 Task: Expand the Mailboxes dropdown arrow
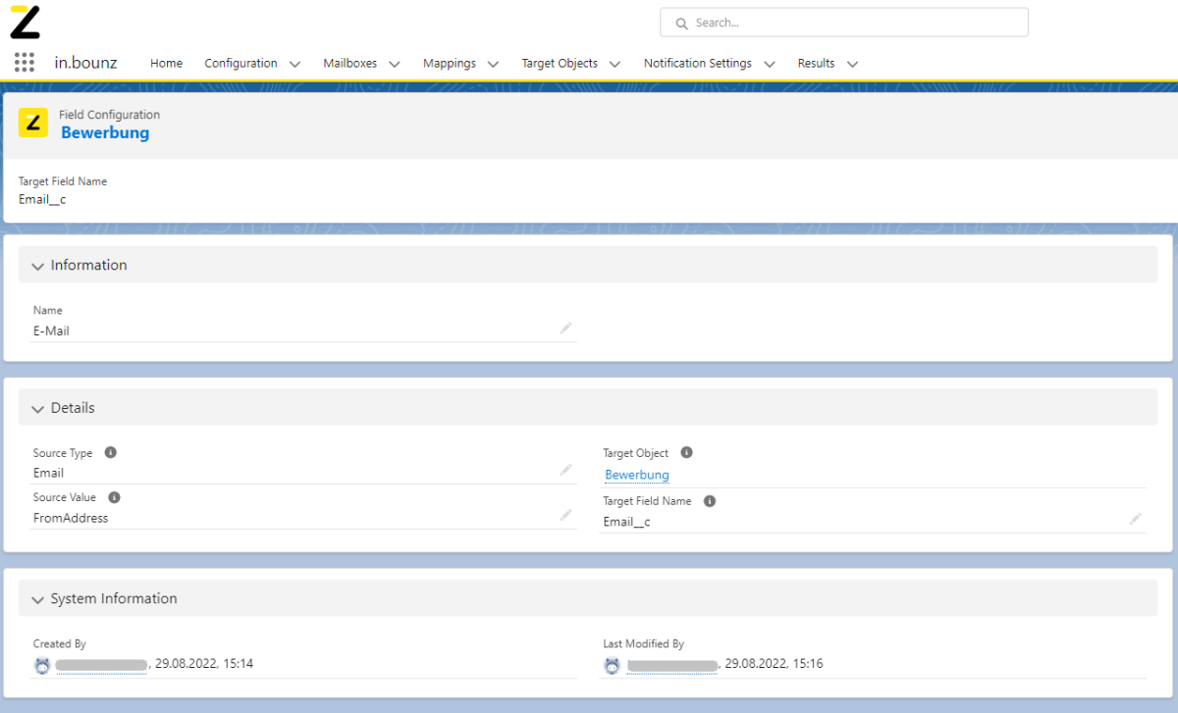coord(395,64)
